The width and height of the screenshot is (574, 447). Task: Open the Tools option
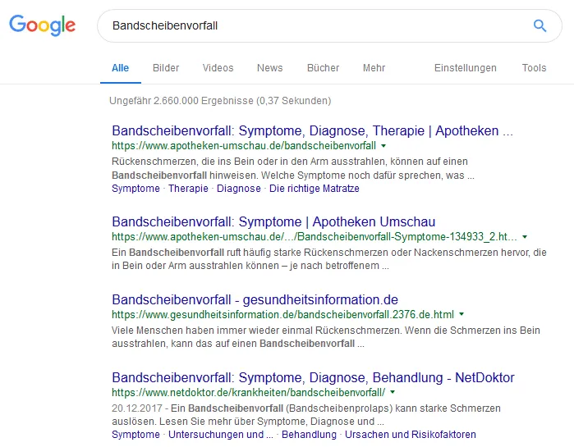[x=534, y=68]
